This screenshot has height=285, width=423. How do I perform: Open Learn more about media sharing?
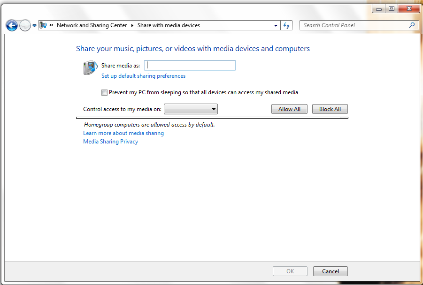click(123, 133)
